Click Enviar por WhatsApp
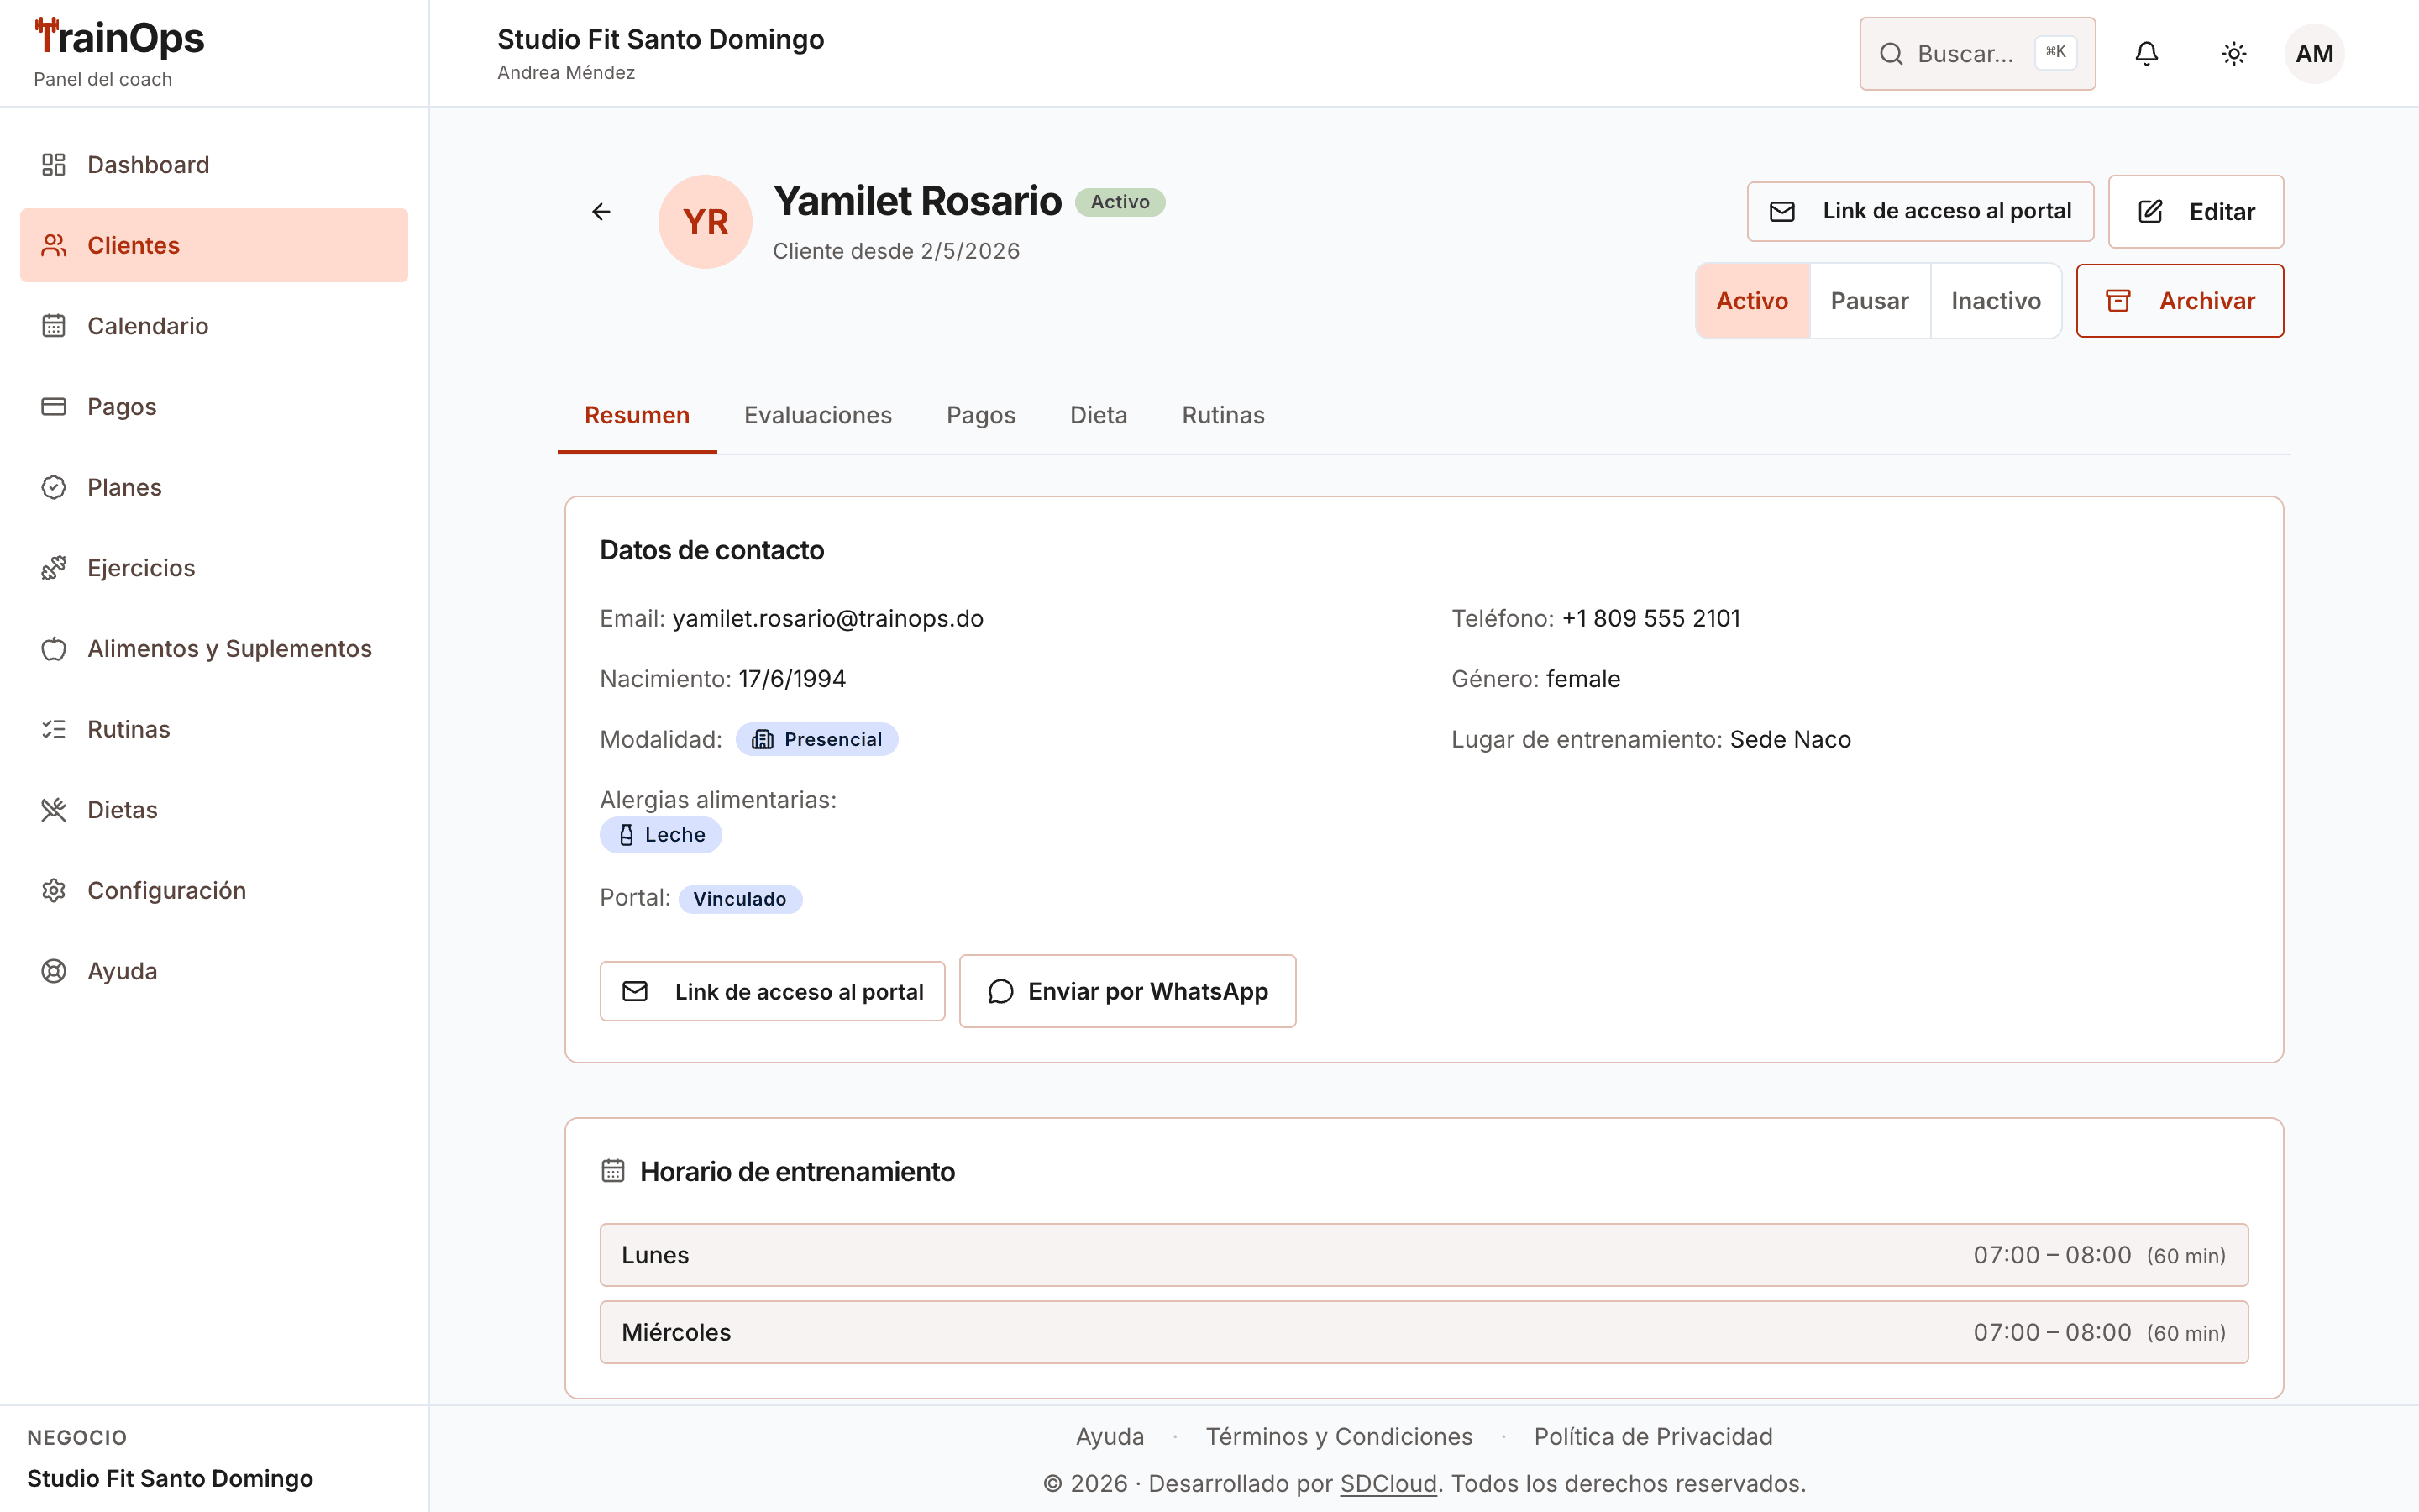Image resolution: width=2419 pixels, height=1512 pixels. [1127, 991]
